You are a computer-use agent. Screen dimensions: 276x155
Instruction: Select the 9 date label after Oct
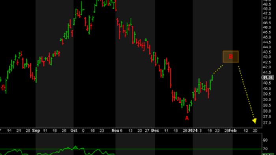(83, 131)
